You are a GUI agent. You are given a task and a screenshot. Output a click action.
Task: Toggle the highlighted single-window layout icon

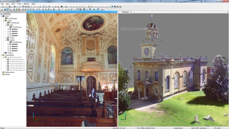click(x=112, y=7)
